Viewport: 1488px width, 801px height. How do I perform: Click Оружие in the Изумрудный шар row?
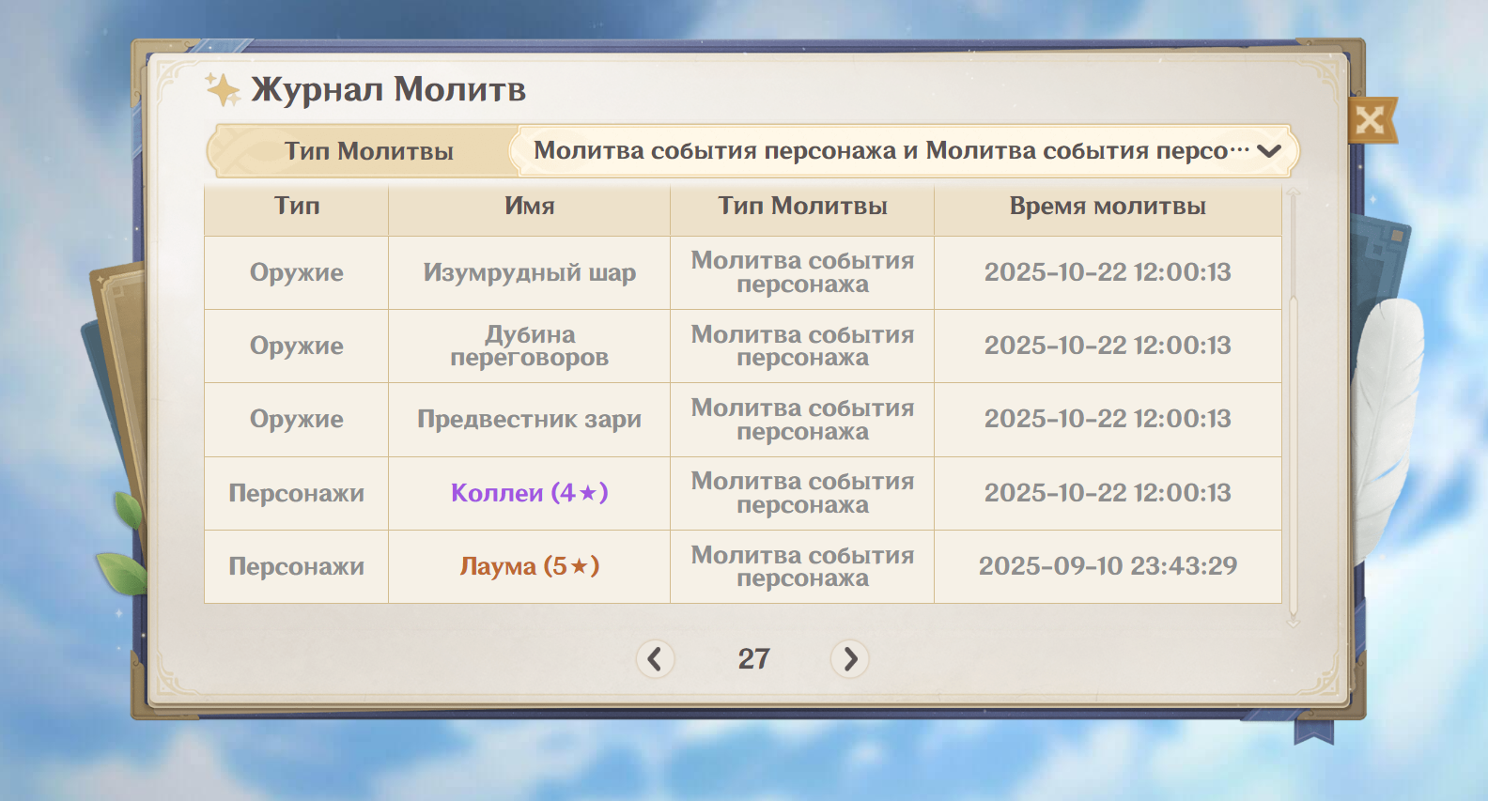click(297, 272)
